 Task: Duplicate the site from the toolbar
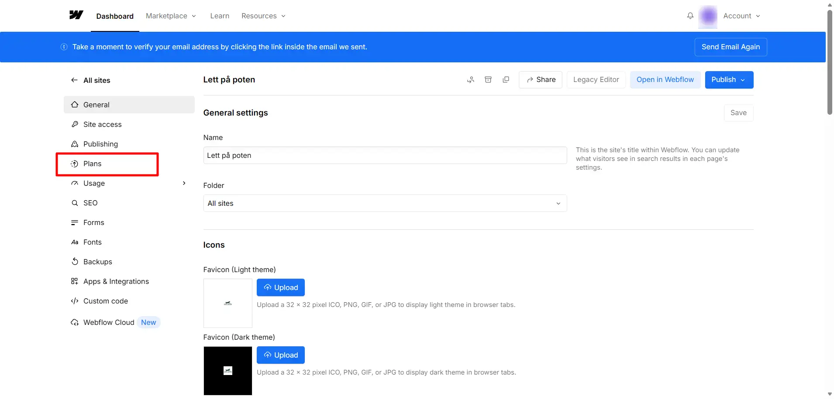pyautogui.click(x=506, y=80)
